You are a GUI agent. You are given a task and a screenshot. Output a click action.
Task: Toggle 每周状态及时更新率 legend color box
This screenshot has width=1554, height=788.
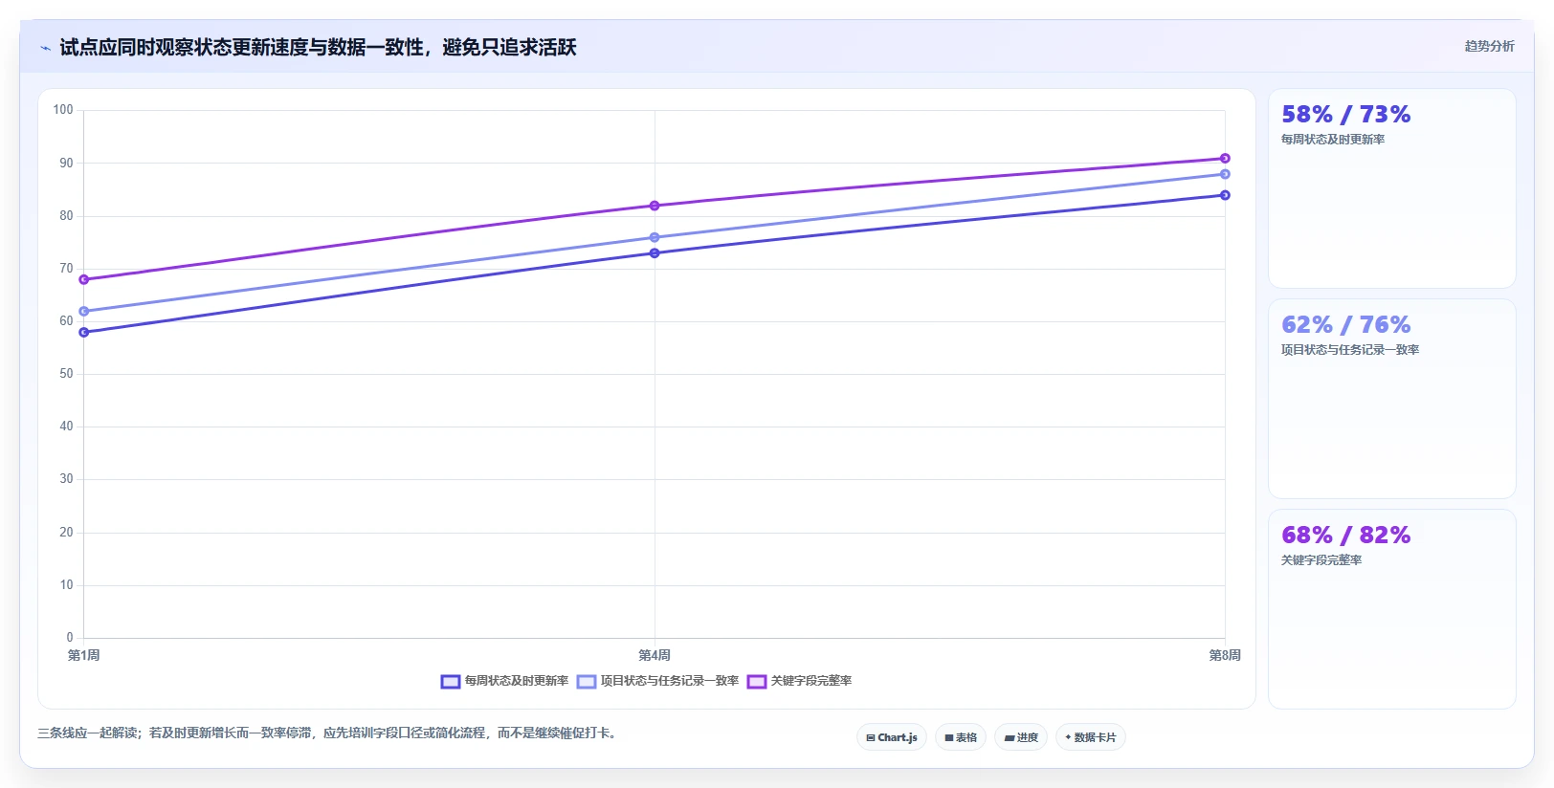click(451, 682)
